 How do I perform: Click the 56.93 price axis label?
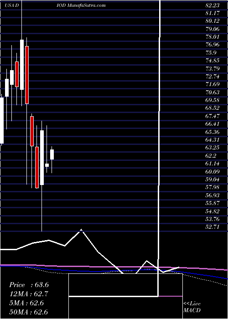[212, 196]
